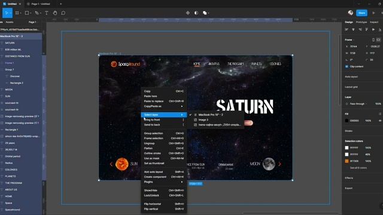Select MacBook Pro 16" - 2 in submenu
Screen dimensions: 383x215
click(215, 115)
